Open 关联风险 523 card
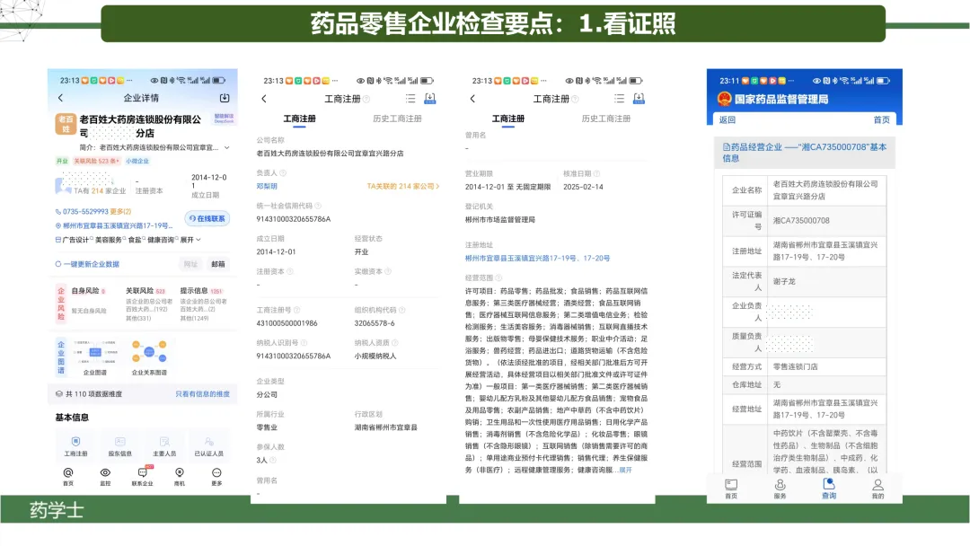Screen dimensions: 970x546 tap(149, 303)
